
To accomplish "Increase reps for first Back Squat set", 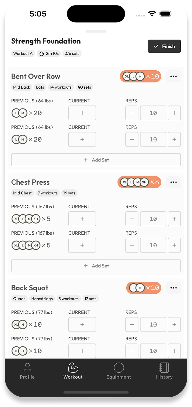I will [174, 324].
